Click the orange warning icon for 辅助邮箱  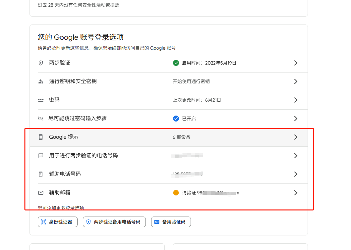[x=176, y=193]
